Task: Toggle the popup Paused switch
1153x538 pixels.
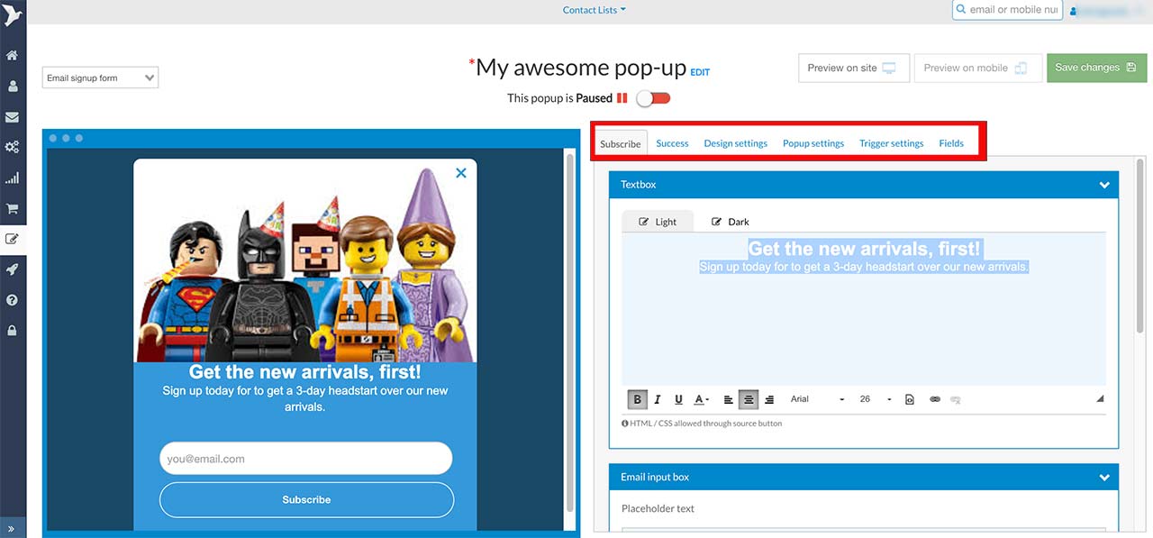Action: click(653, 98)
